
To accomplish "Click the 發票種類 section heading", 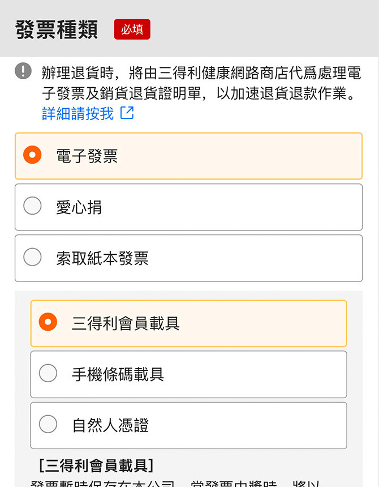I will [57, 29].
